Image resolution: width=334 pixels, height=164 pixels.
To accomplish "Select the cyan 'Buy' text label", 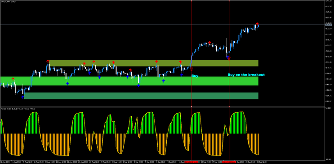I will point(195,76).
